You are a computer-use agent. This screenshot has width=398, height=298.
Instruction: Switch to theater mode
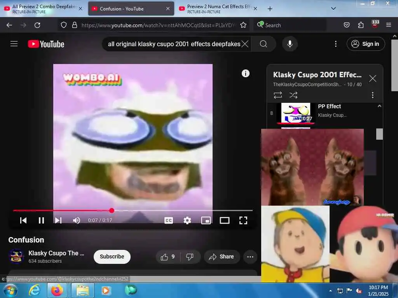coord(224,220)
